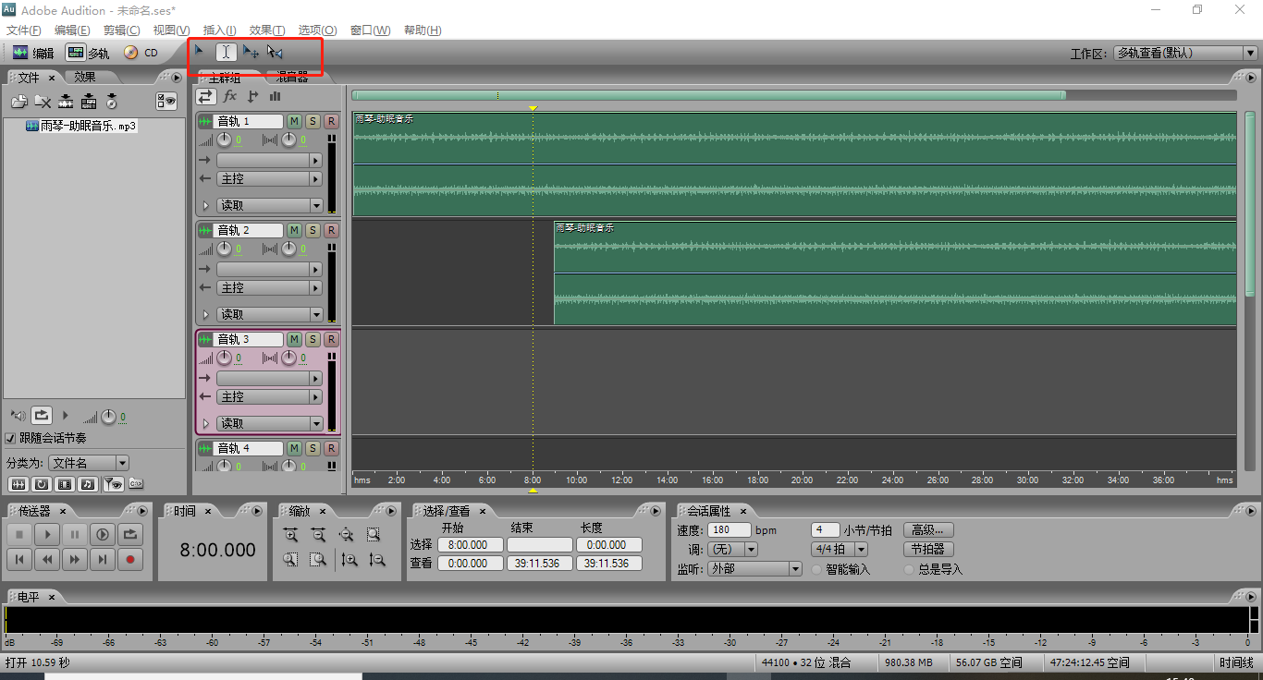1263x680 pixels.
Task: Open Track 1 主控 output dropdown
Action: pos(269,179)
